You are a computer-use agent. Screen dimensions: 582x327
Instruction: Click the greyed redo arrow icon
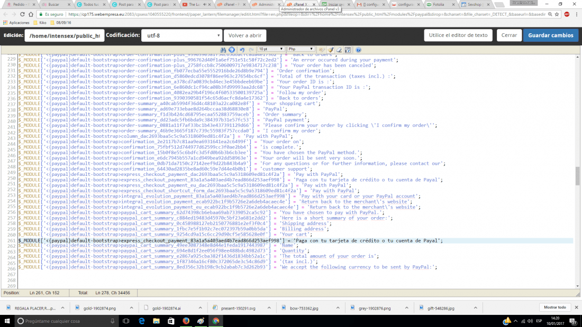pyautogui.click(x=251, y=50)
